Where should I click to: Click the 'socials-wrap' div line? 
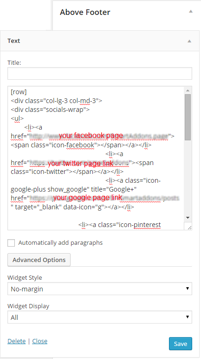pyautogui.click(x=50, y=110)
